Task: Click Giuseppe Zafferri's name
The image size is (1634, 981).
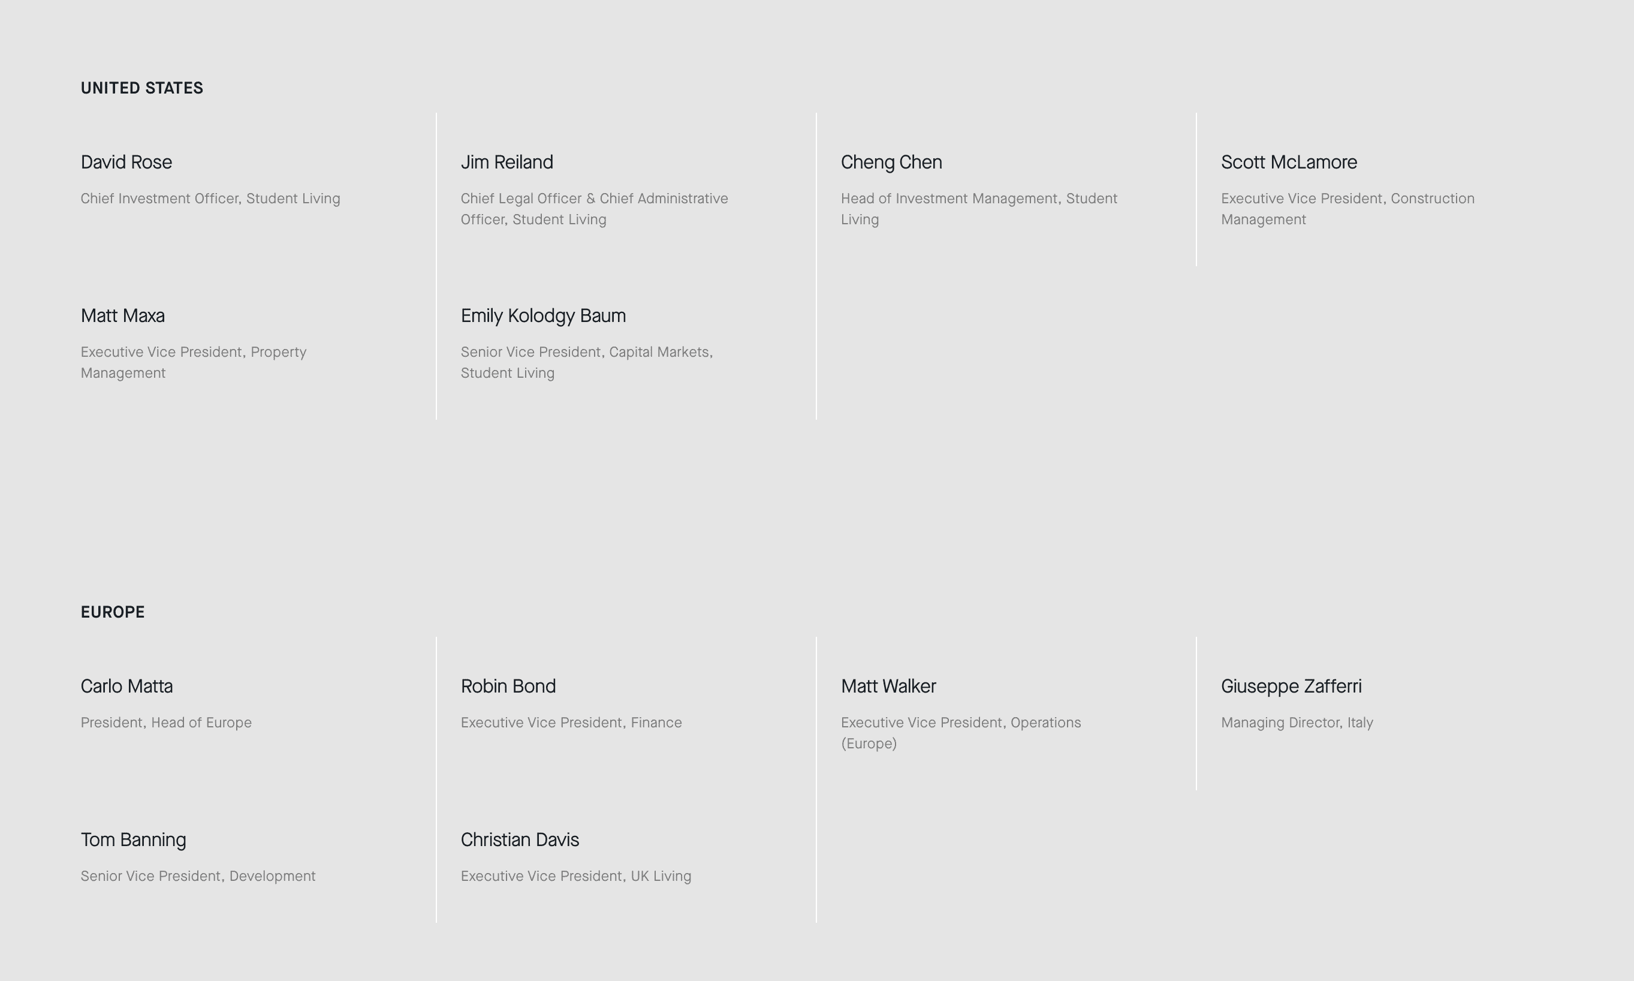Action: pyautogui.click(x=1291, y=686)
